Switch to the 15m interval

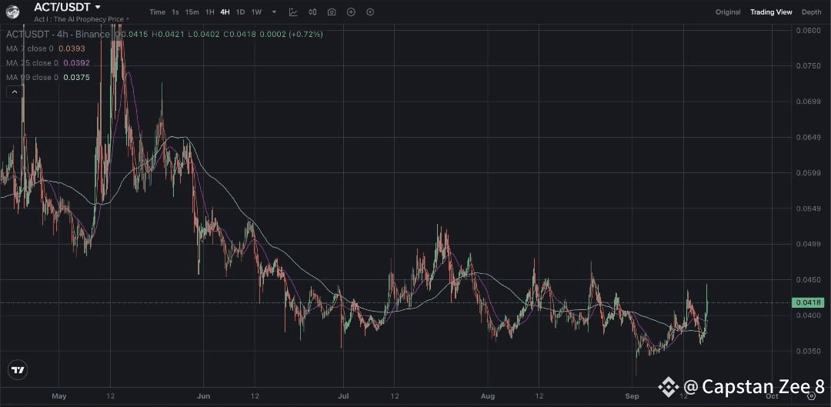pyautogui.click(x=192, y=12)
